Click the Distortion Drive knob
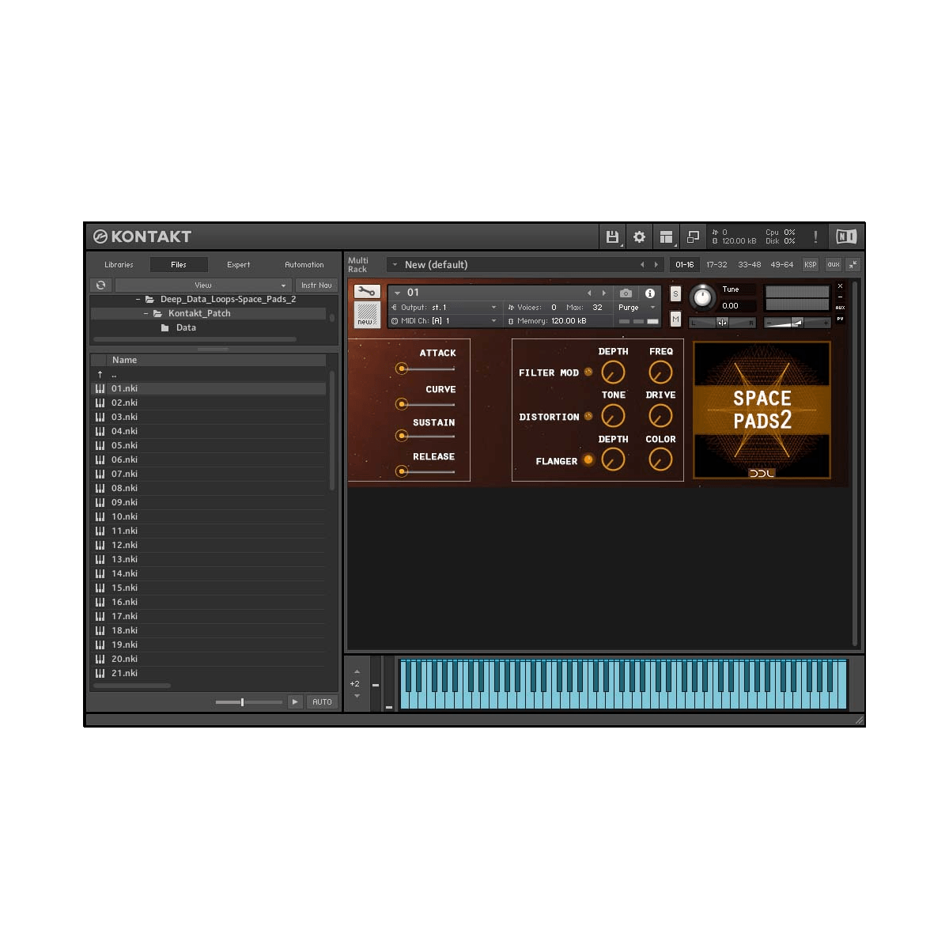 660,416
